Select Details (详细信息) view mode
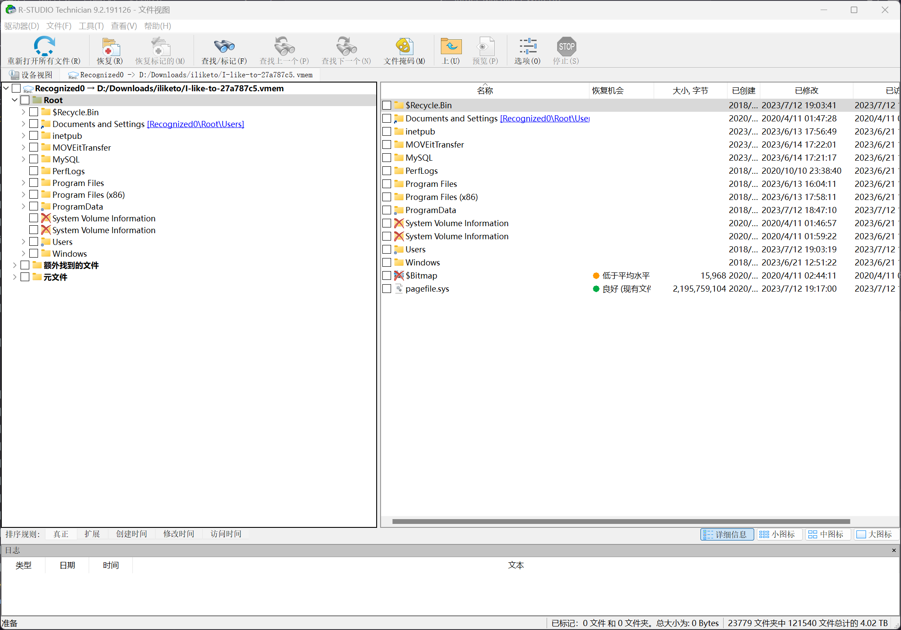The image size is (901, 630). [x=727, y=534]
